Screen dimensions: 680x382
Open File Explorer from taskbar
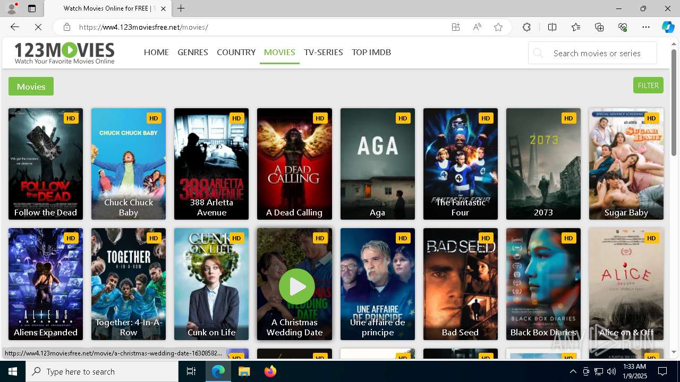[x=244, y=371]
